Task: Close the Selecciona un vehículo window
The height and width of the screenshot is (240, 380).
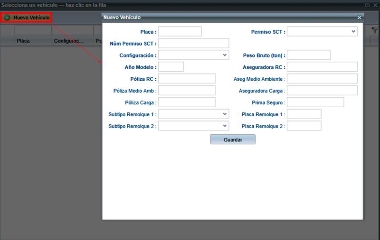Action: point(375,5)
